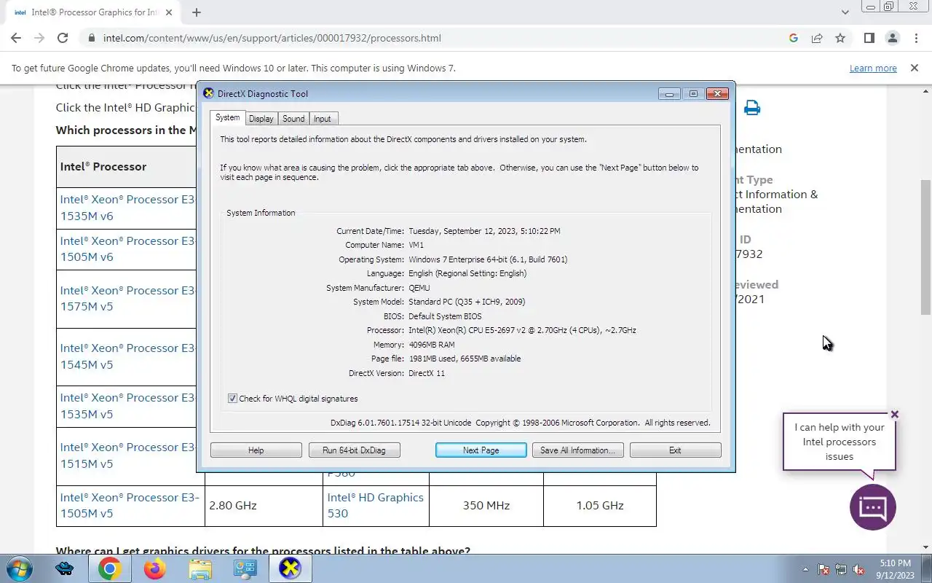
Task: Click Run 64-bit DxDiag button
Action: (x=354, y=450)
